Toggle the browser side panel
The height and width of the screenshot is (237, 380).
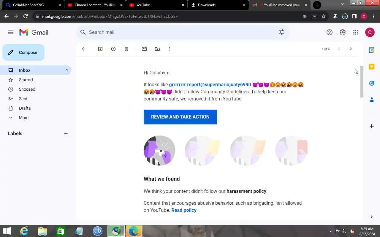tap(354, 16)
